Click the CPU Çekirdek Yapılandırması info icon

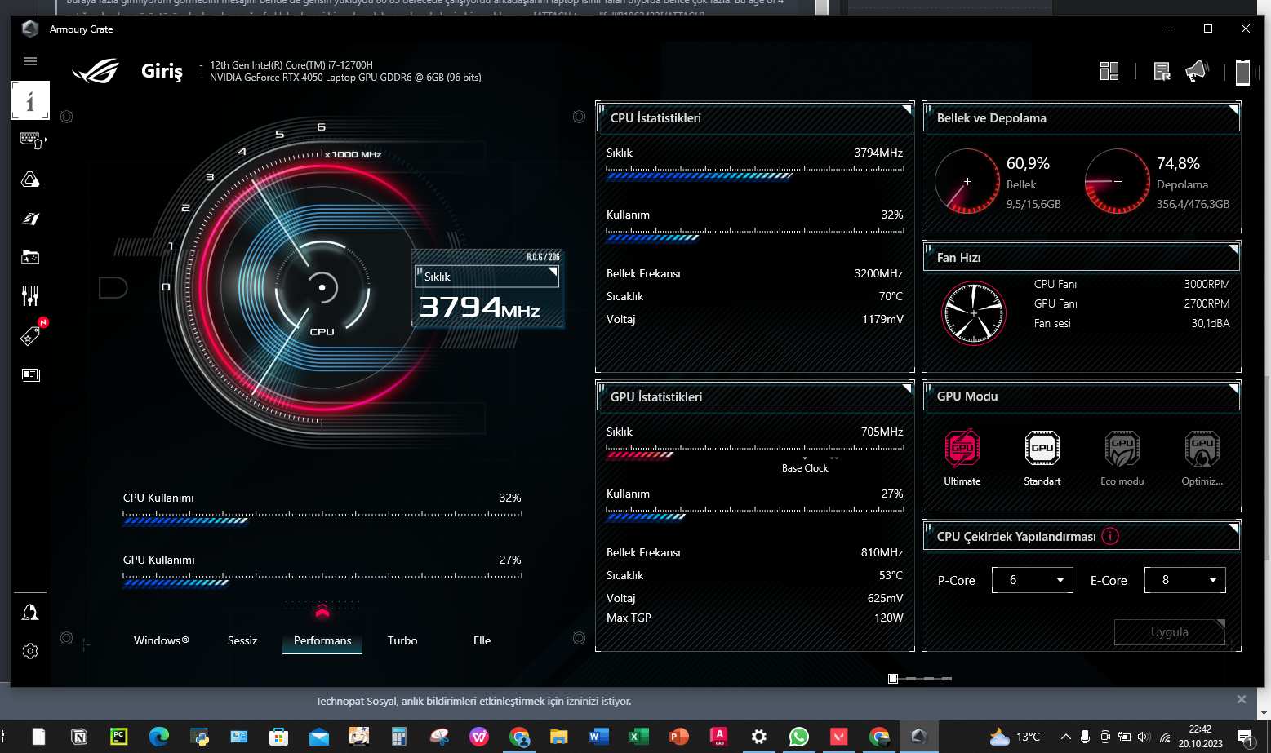pos(1110,536)
